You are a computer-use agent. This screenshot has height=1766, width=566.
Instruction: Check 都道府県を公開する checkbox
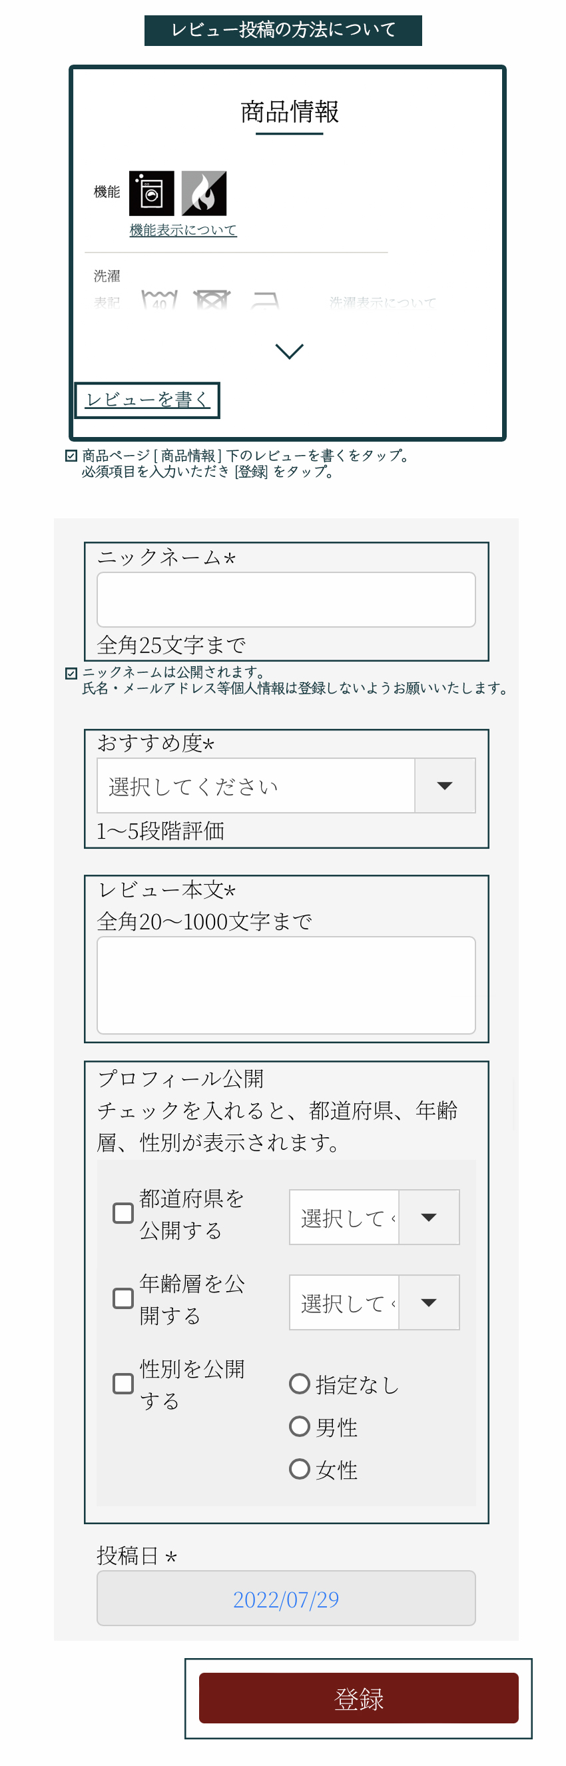(123, 1213)
